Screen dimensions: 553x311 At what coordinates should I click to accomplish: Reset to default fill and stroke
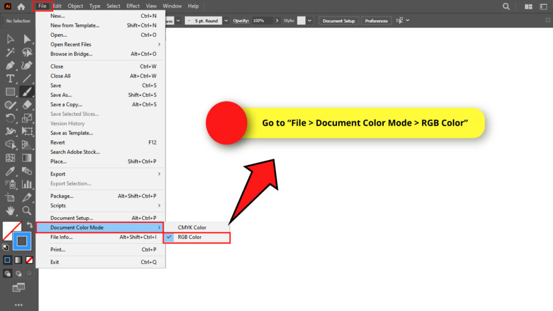point(5,247)
